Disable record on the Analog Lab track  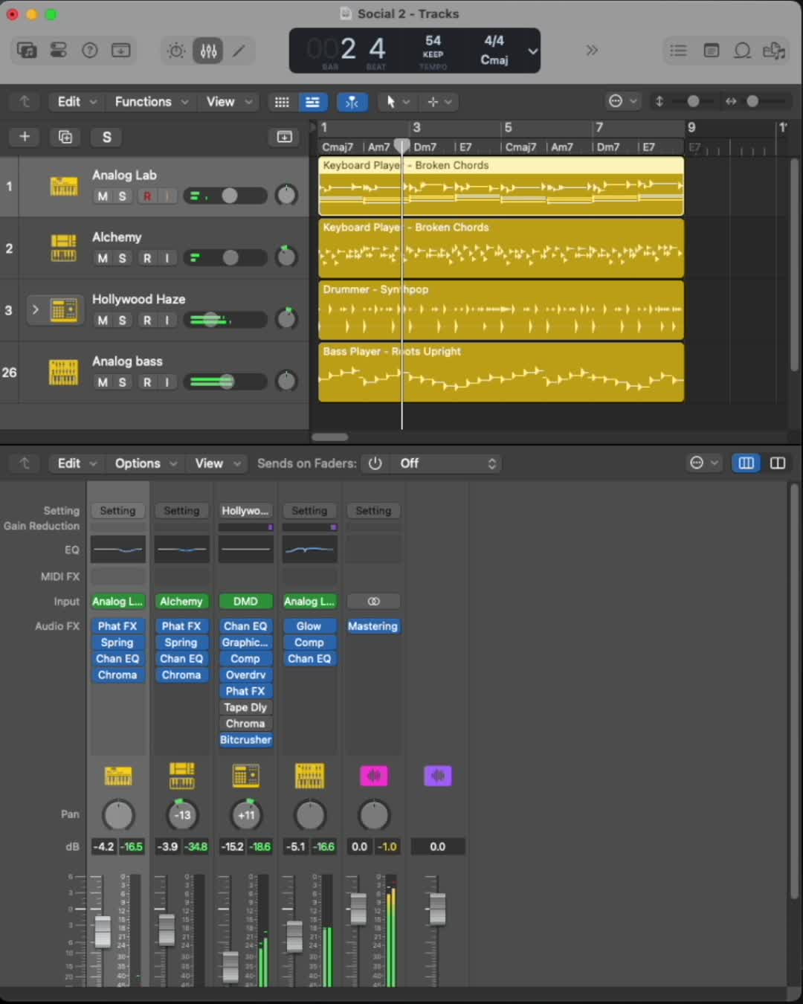pyautogui.click(x=147, y=196)
